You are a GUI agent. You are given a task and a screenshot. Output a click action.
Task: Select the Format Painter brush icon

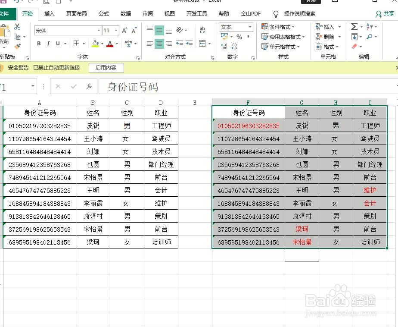pyautogui.click(x=17, y=46)
